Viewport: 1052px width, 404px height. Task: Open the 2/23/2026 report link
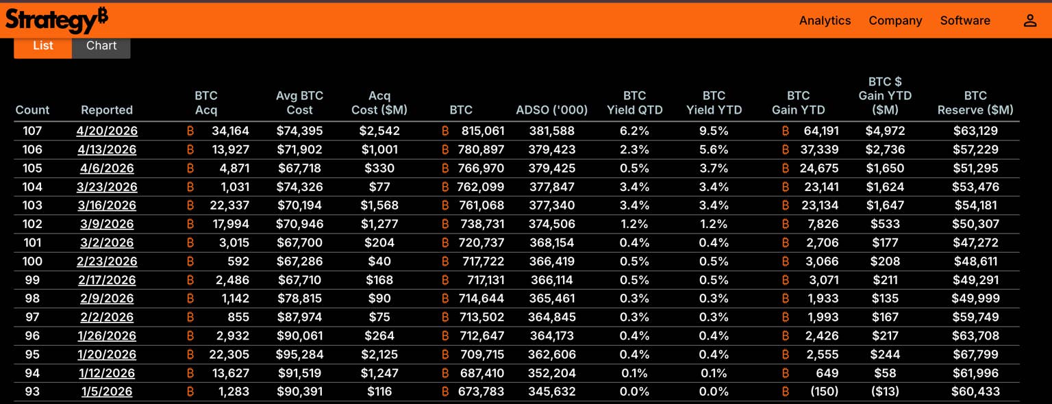click(107, 262)
